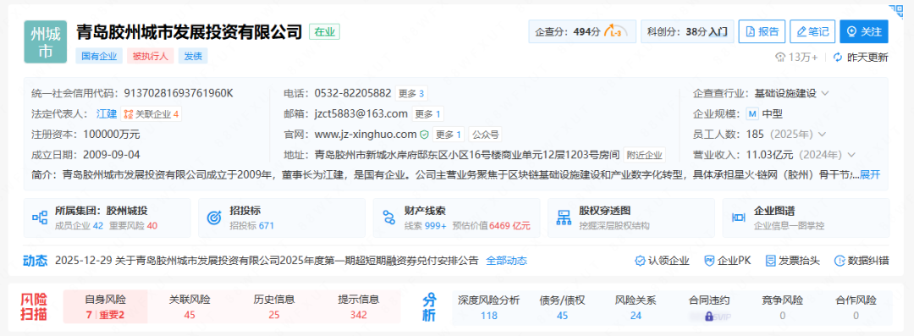
Task: Open the 所属集团 胶州城投 card
Action: [x=107, y=218]
